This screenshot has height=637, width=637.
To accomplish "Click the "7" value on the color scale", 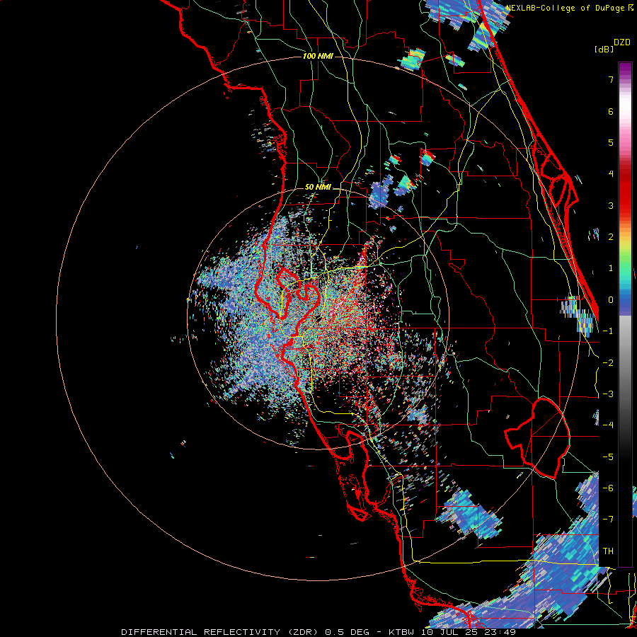I will coord(611,79).
